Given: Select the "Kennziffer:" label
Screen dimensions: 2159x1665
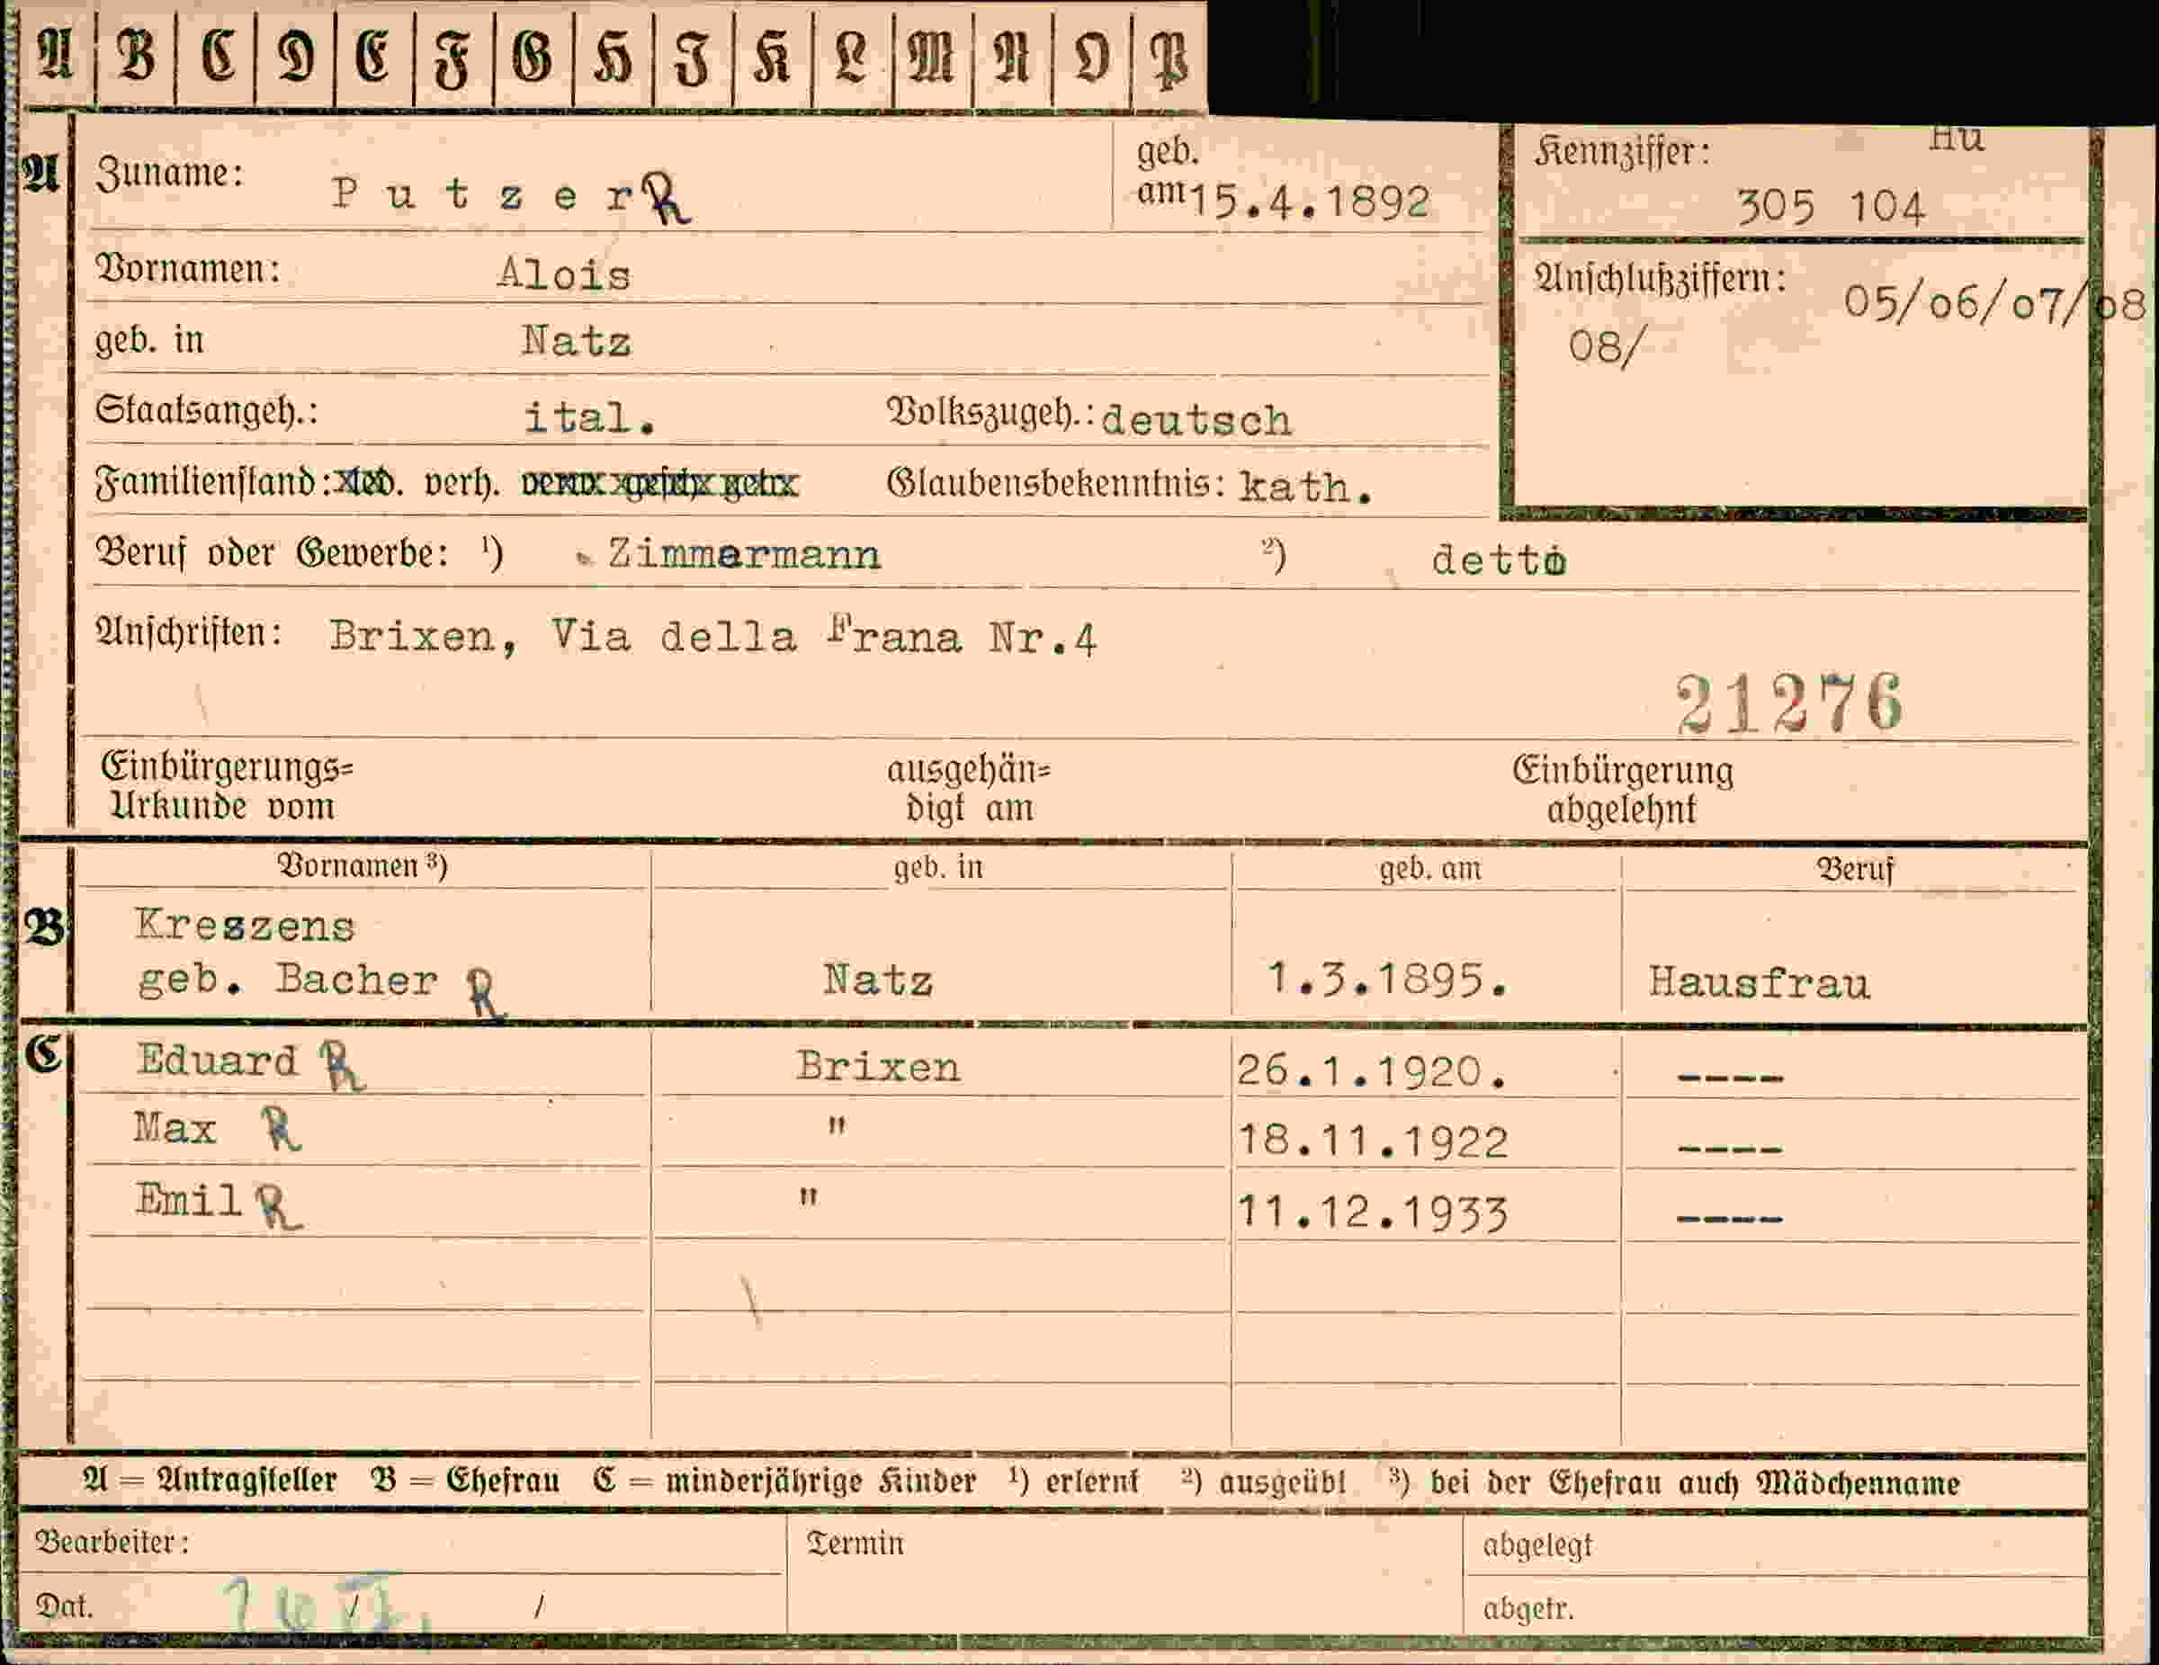Looking at the screenshot, I should tap(1622, 152).
